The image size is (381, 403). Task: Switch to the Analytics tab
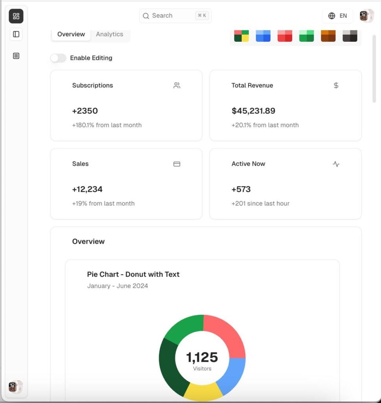[109, 34]
